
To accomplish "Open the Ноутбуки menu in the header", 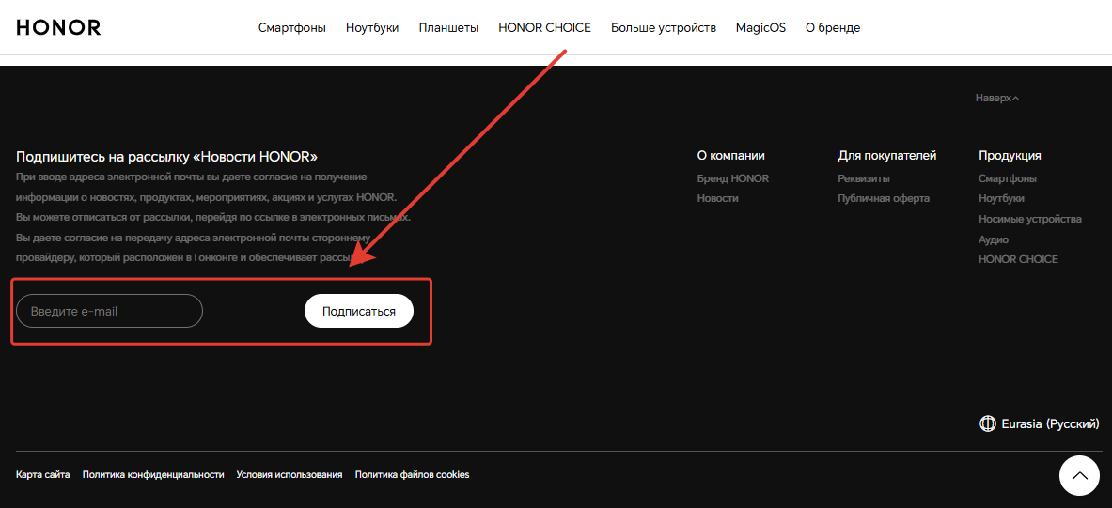I will pos(372,28).
